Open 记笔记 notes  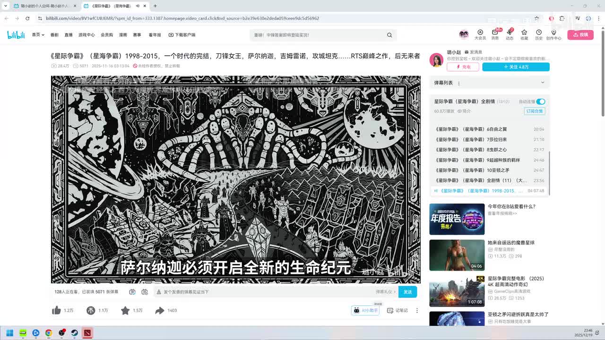click(398, 310)
